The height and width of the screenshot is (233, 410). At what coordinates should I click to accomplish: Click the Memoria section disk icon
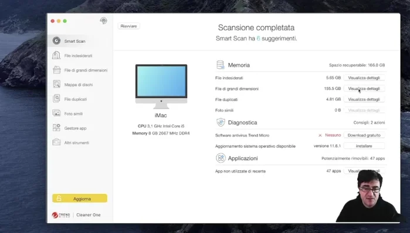pyautogui.click(x=221, y=65)
